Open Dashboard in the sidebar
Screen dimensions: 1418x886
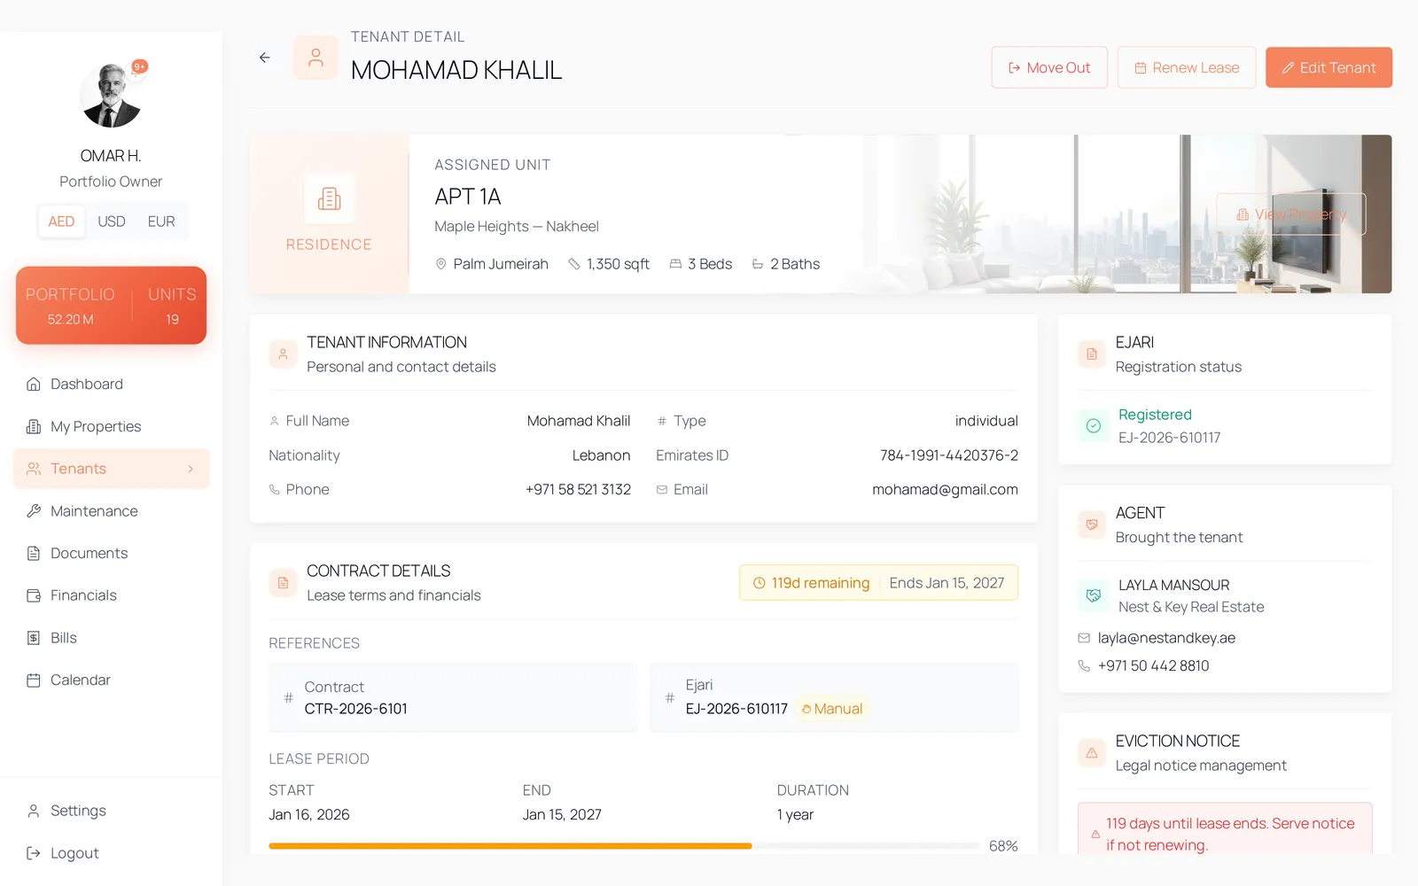click(112, 384)
